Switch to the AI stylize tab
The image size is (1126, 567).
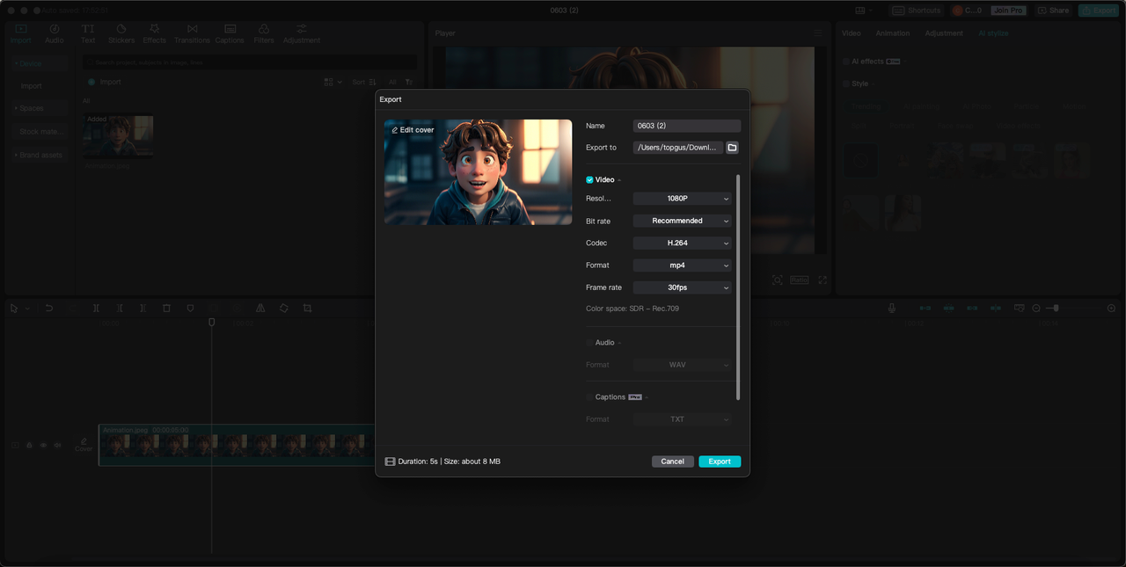993,33
